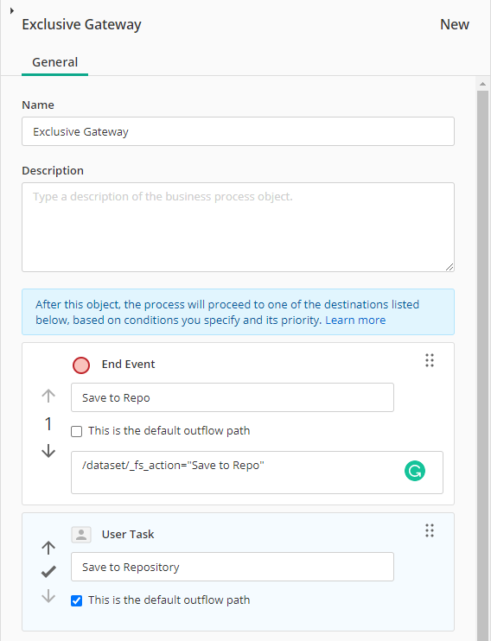Click the Grammarly icon in the condition field

[x=414, y=471]
